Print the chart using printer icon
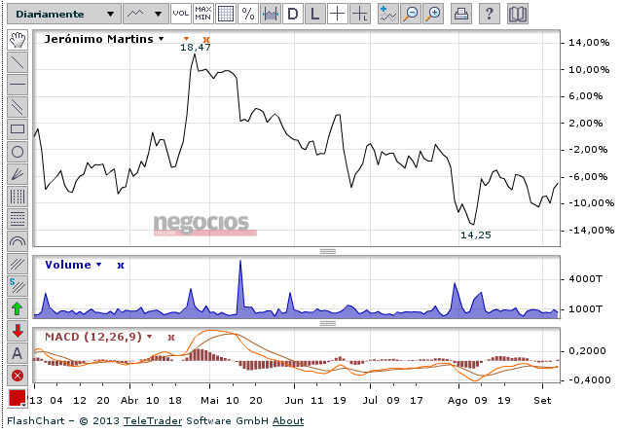Viewport: 622px width, 432px height. (x=461, y=14)
